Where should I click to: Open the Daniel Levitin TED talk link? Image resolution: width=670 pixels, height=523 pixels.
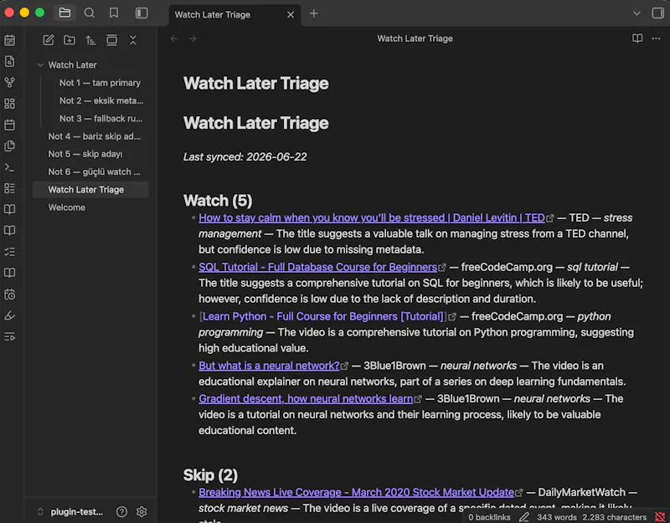pos(372,218)
